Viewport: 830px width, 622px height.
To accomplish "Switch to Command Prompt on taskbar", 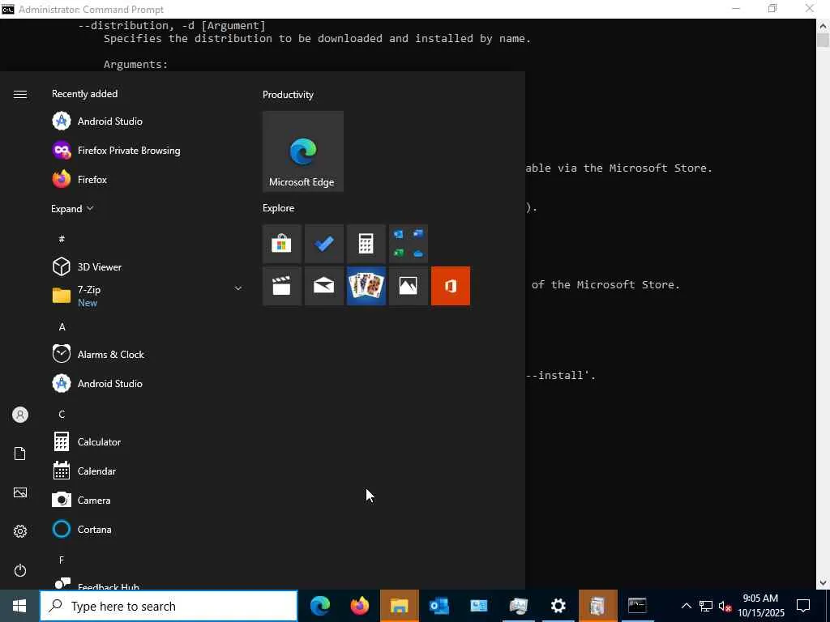I will click(637, 606).
